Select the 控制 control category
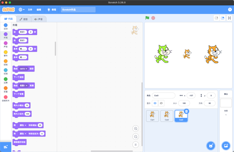 pyautogui.click(x=6, y=62)
